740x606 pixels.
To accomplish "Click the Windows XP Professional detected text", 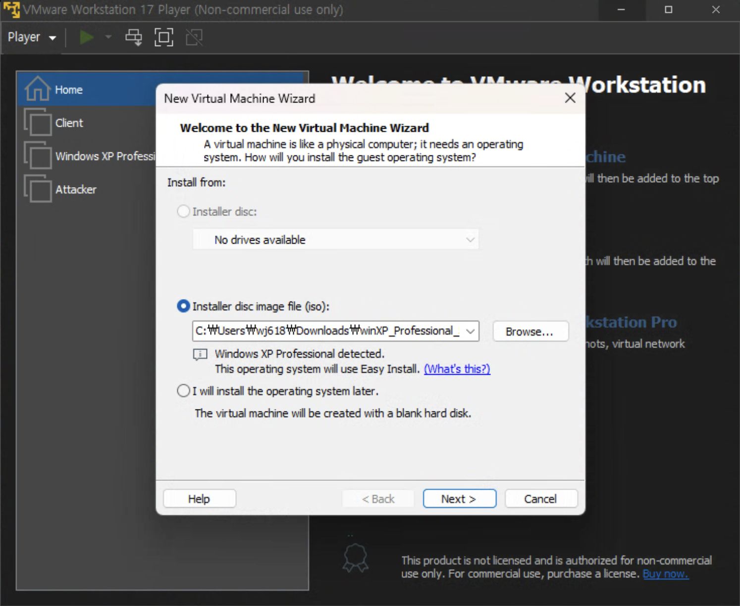I will coord(300,353).
